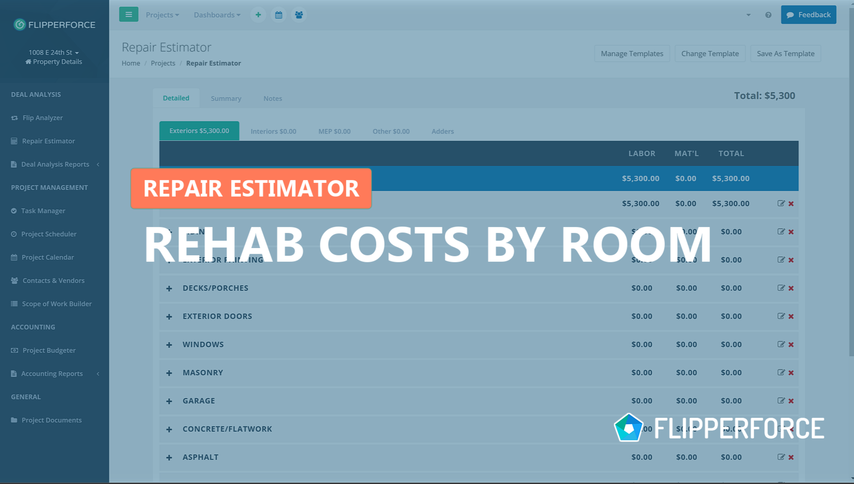Open the contacts people icon in top bar

click(x=299, y=15)
